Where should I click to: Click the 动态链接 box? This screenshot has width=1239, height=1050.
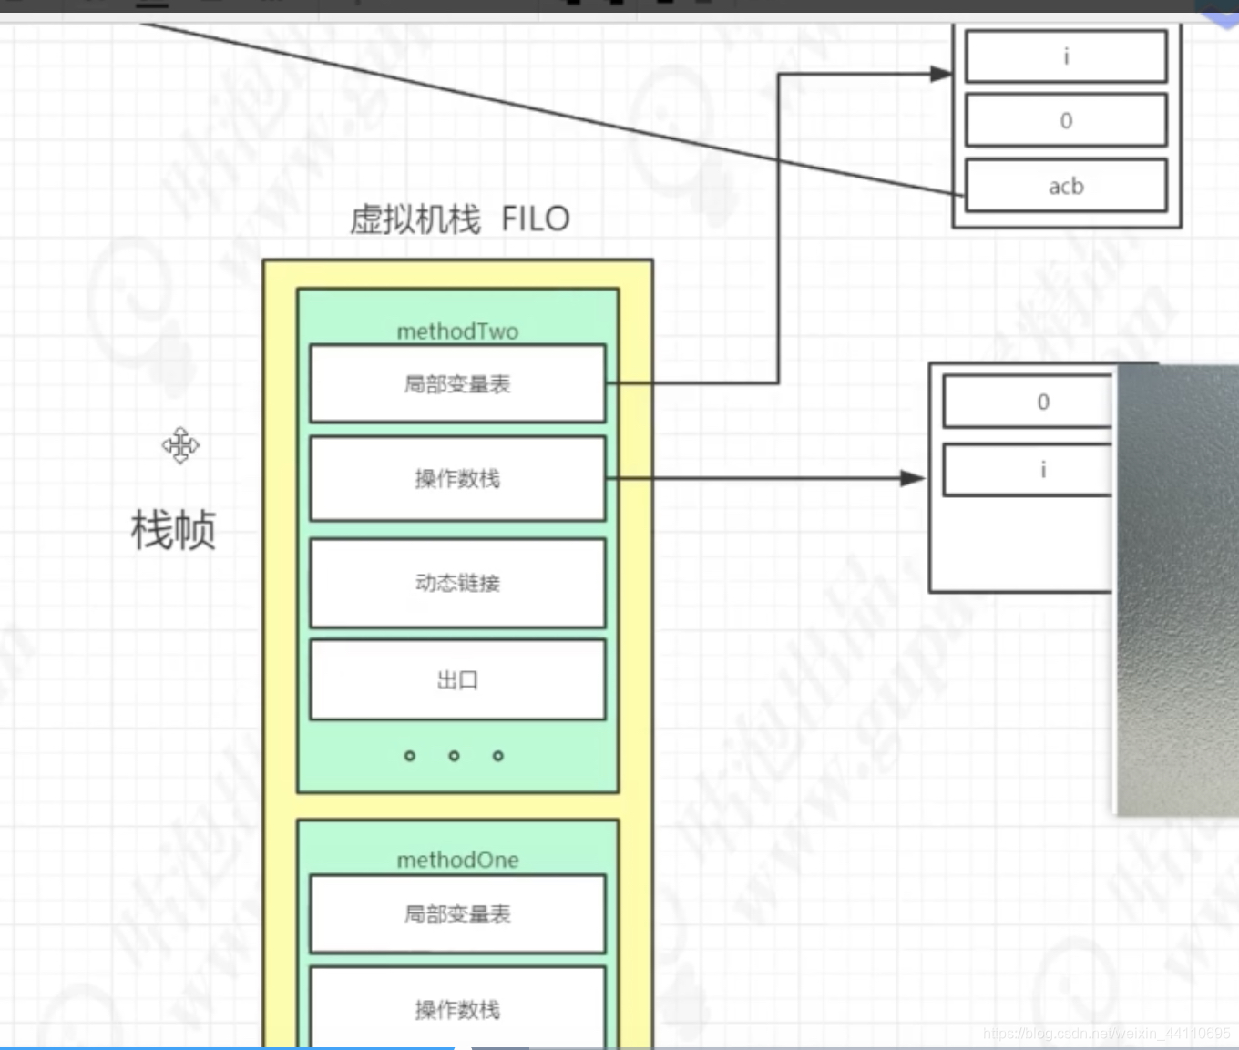point(457,583)
